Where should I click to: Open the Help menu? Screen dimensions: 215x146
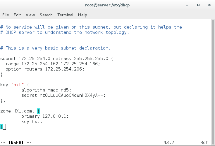[82, 15]
